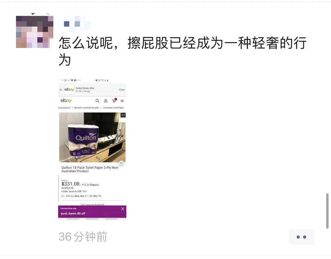Click the 1/7 photo counter badge

tap(123, 115)
